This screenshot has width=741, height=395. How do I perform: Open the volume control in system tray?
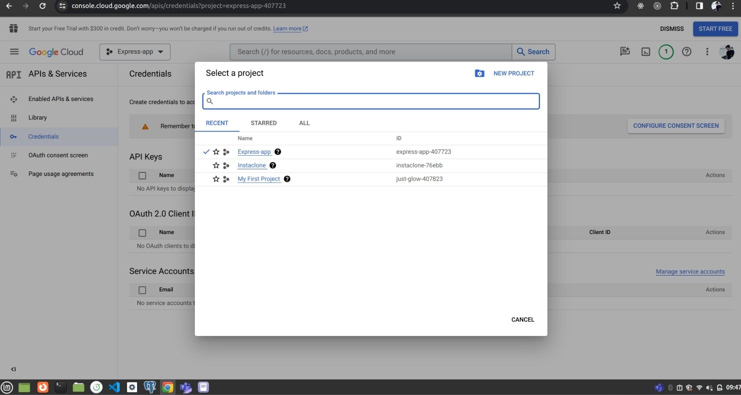pyautogui.click(x=709, y=388)
